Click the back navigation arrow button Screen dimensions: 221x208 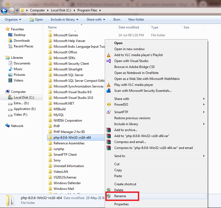click(4, 10)
